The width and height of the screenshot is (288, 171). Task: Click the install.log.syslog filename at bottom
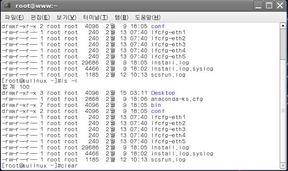182,154
